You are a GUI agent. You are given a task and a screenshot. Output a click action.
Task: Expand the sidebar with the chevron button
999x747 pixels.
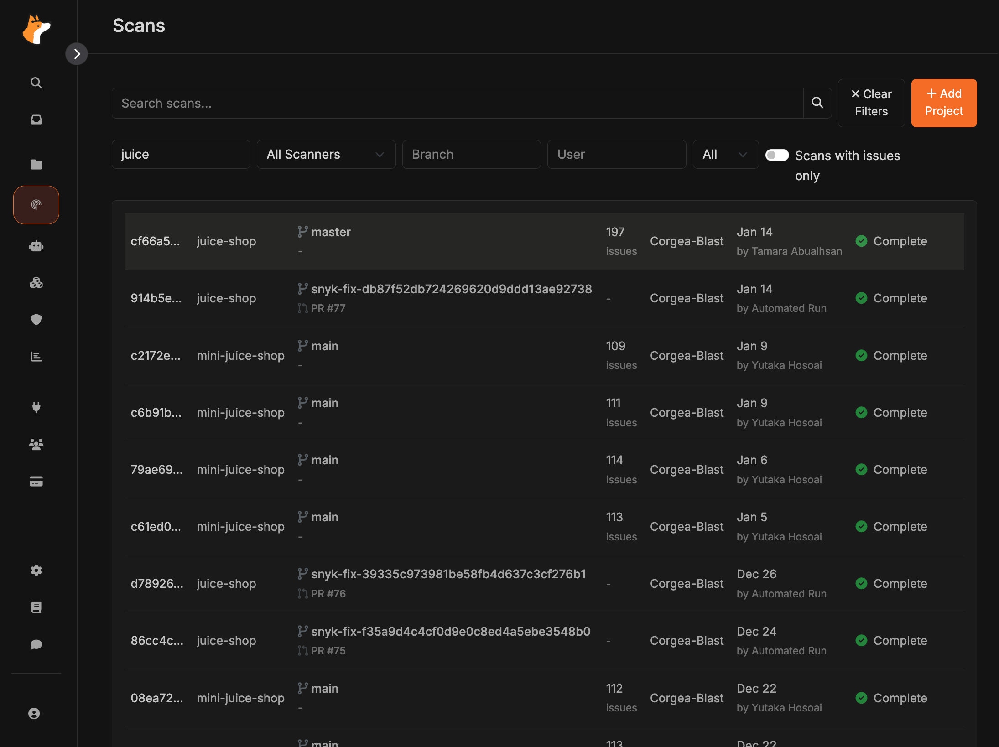click(77, 54)
